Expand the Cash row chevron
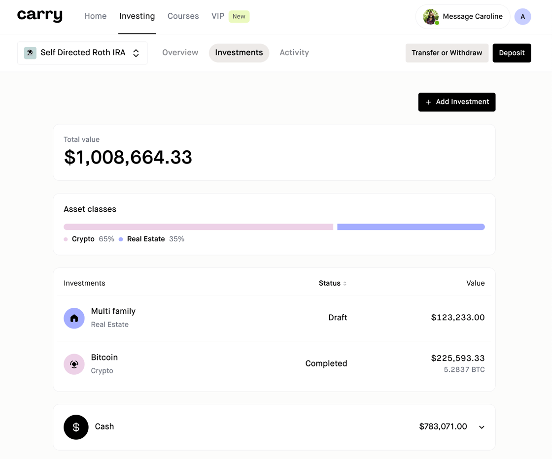This screenshot has width=552, height=459. pos(482,427)
